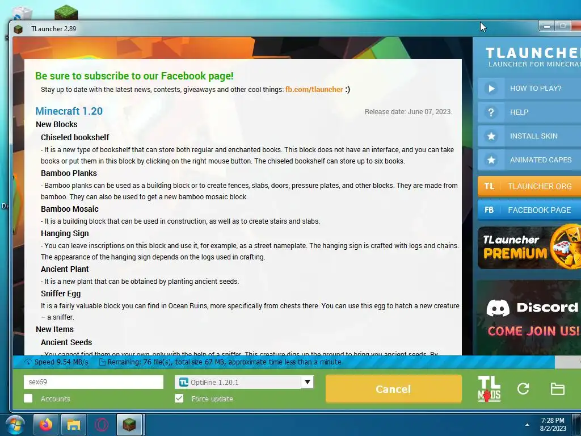Click the TL icon in version selector
This screenshot has height=436, width=581.
click(183, 382)
